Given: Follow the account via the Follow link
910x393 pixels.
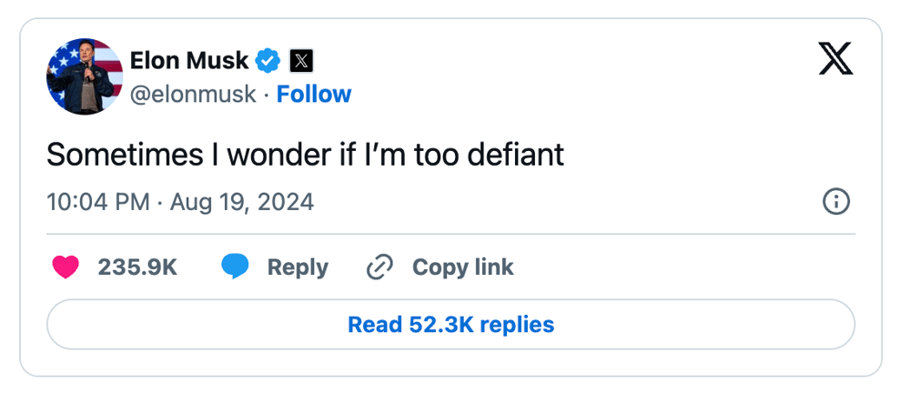Looking at the screenshot, I should click(314, 95).
